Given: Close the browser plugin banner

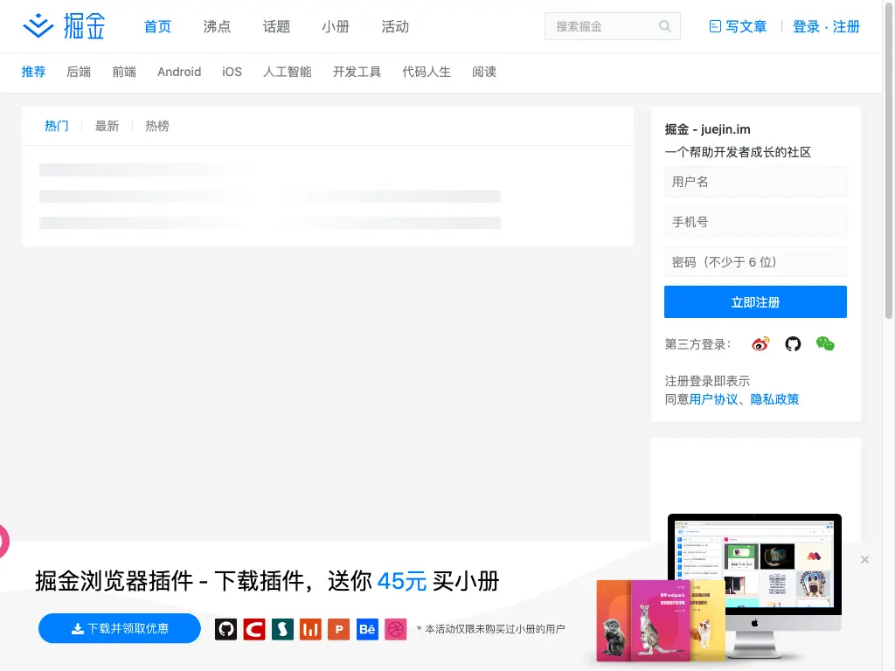Looking at the screenshot, I should (x=864, y=560).
